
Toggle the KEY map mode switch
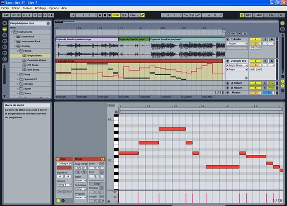249,15
